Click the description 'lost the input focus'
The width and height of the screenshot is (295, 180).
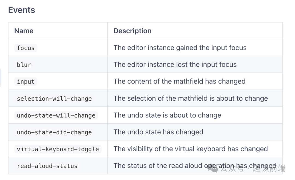point(206,65)
